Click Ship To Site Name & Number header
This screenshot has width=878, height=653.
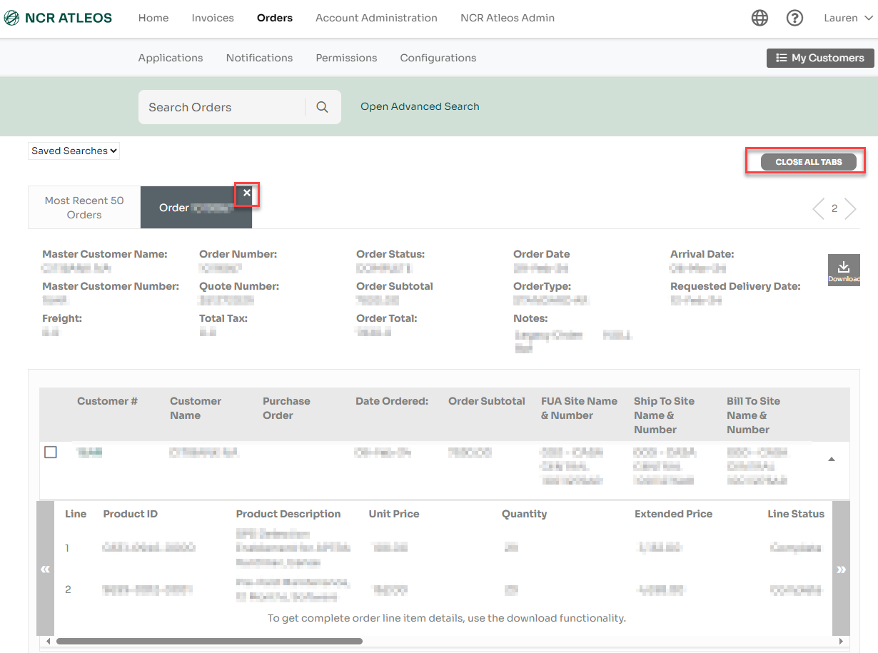[664, 415]
